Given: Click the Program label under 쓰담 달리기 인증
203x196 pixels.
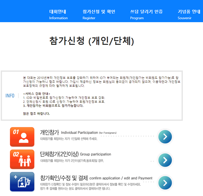Looking at the screenshot, I should (x=136, y=18).
